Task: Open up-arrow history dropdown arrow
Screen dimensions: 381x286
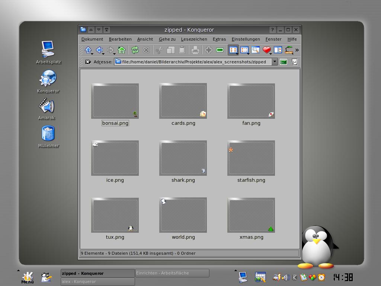Action: pyautogui.click(x=92, y=54)
